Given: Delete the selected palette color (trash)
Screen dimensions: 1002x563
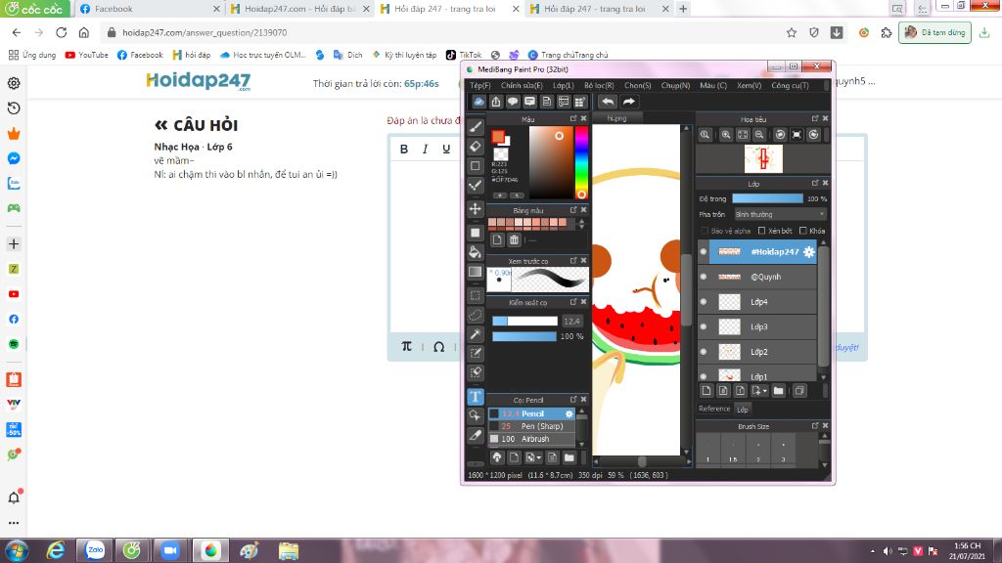Looking at the screenshot, I should point(514,240).
